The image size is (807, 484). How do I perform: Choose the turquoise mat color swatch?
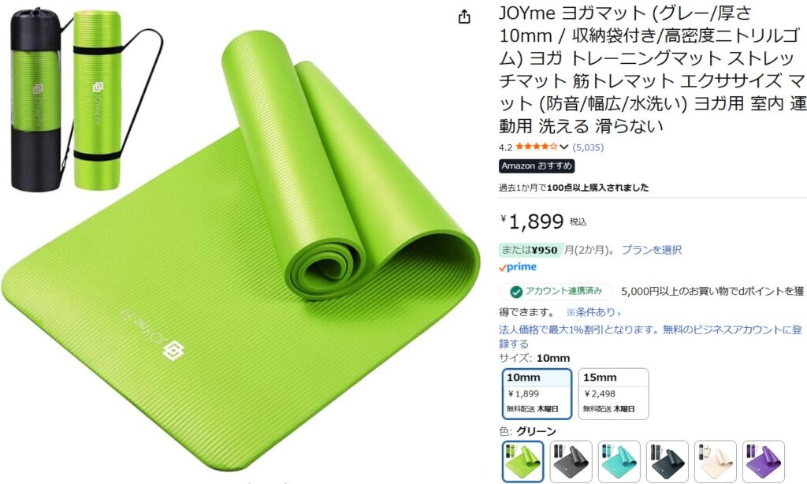pos(619,461)
